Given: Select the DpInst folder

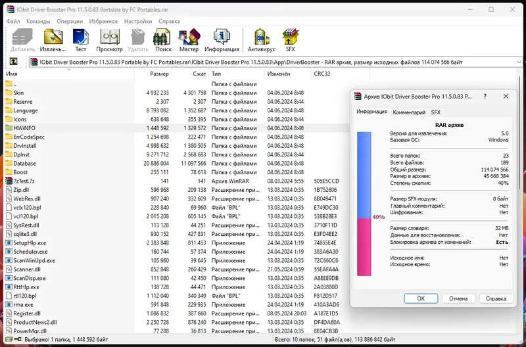Looking at the screenshot, I should pos(22,154).
